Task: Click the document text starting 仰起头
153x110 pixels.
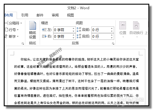Action: tap(80, 59)
